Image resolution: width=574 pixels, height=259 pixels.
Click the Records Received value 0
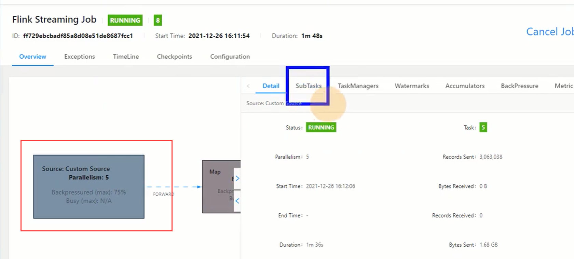pyautogui.click(x=481, y=215)
